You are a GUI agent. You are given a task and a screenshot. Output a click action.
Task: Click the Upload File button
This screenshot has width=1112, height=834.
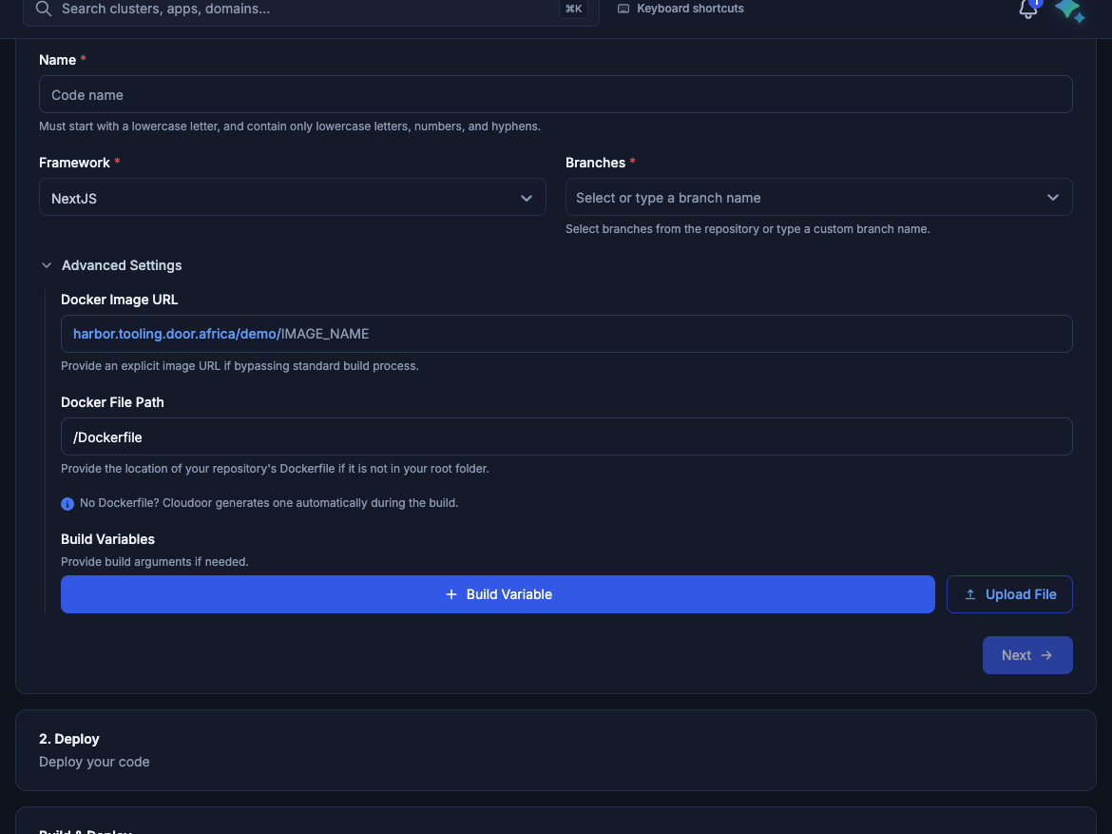coord(1009,594)
